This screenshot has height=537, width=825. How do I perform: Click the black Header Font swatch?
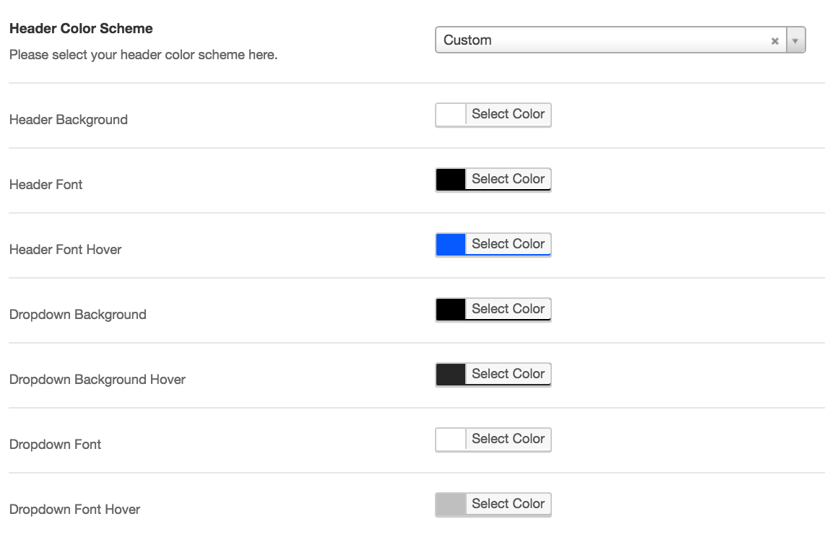(451, 180)
